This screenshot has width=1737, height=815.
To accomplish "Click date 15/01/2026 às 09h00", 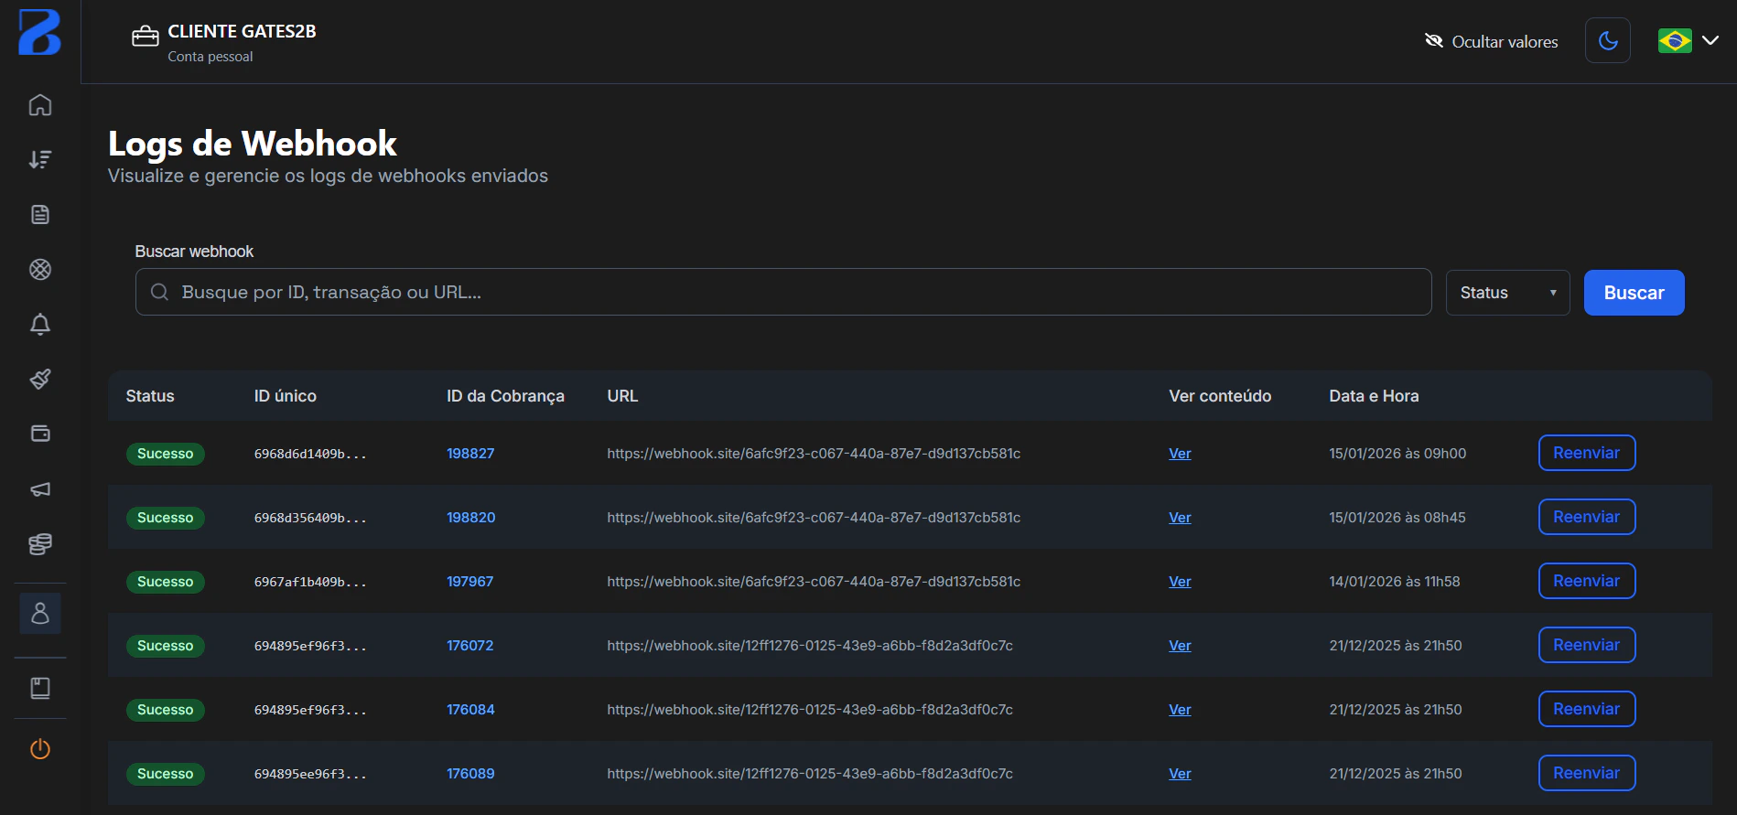I will pos(1397,454).
